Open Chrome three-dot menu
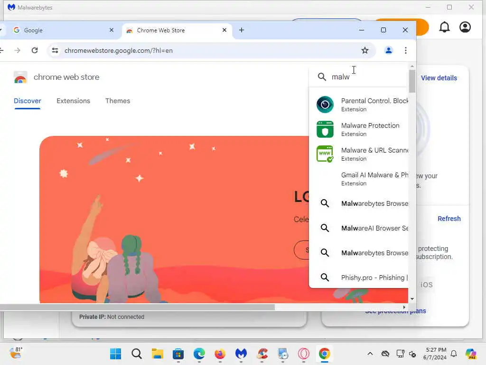Screen dimensions: 486x365 pos(405,50)
